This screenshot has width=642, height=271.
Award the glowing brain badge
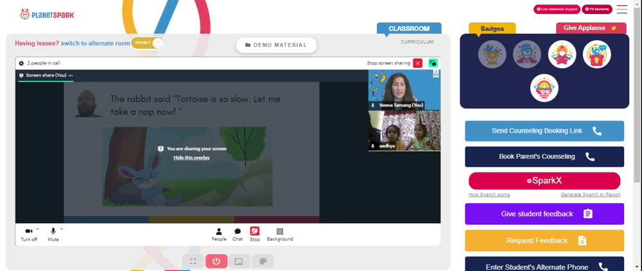click(x=544, y=88)
